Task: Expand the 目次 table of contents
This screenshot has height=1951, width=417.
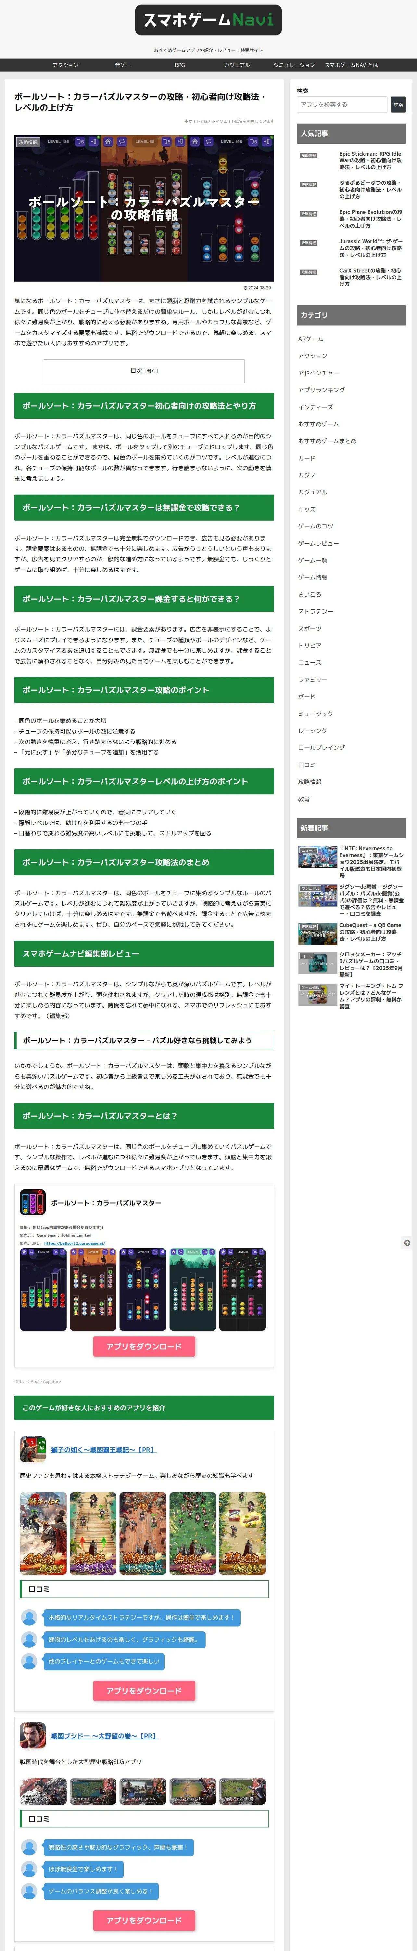Action: point(144,370)
